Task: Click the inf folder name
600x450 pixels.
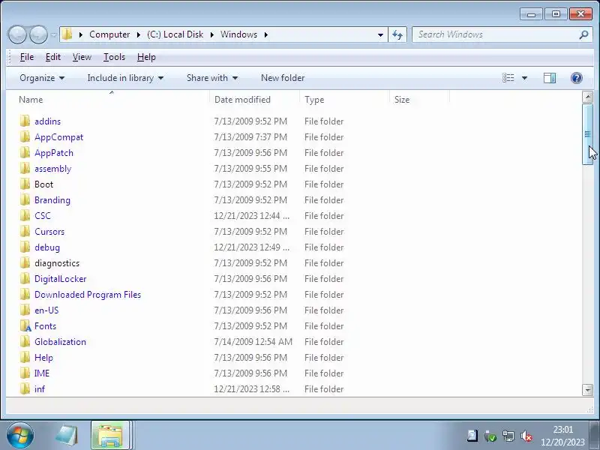Action: 40,389
